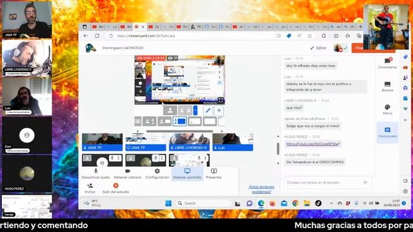This screenshot has height=232, width=413.
Task: Click the participants panel vertical scrollbar
Action: click(x=278, y=149)
